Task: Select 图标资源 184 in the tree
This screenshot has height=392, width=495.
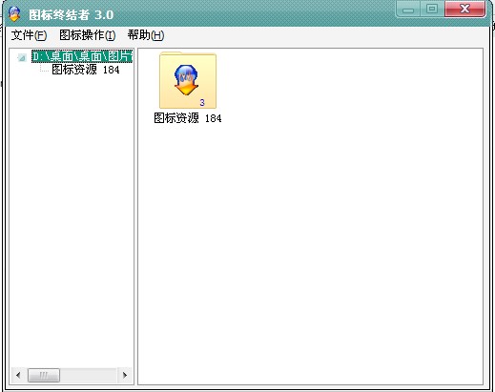Action: [86, 70]
